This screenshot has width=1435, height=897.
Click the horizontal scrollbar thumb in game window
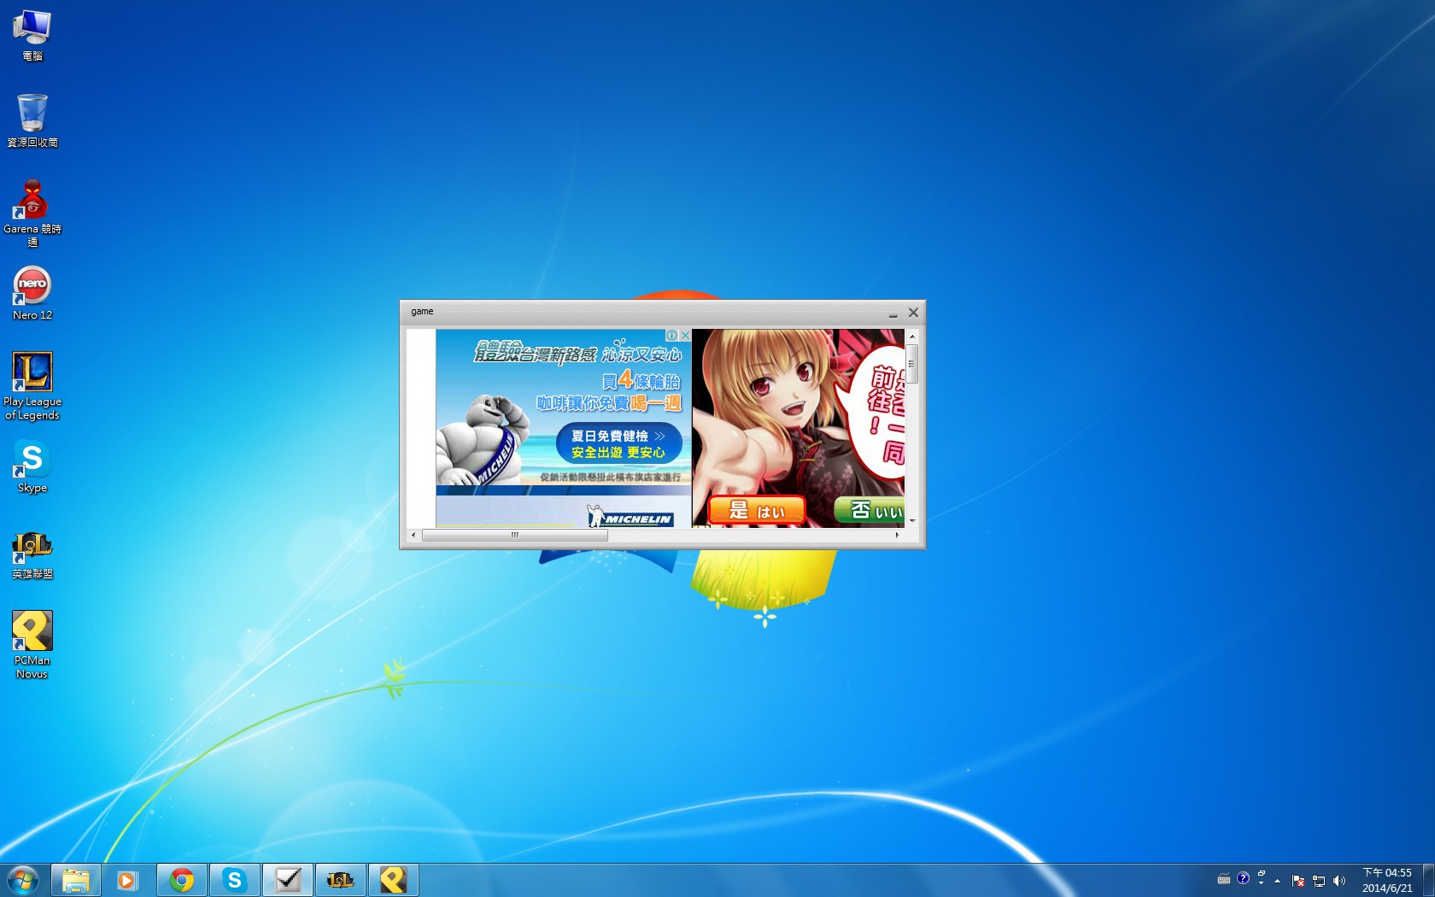[x=514, y=536]
